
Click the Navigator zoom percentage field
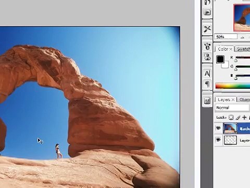click(226, 37)
